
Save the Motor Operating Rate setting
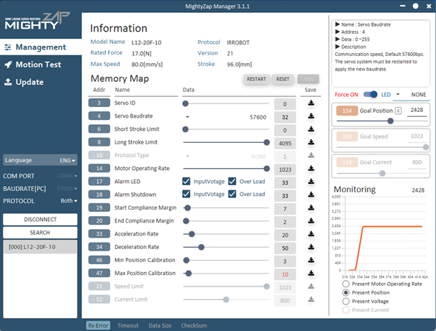click(311, 169)
